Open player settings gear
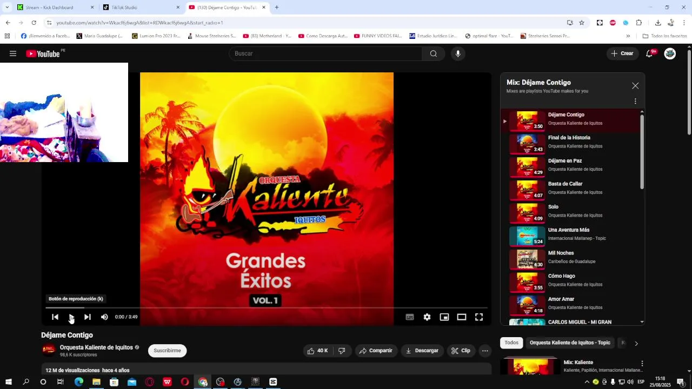692x389 pixels. click(427, 317)
